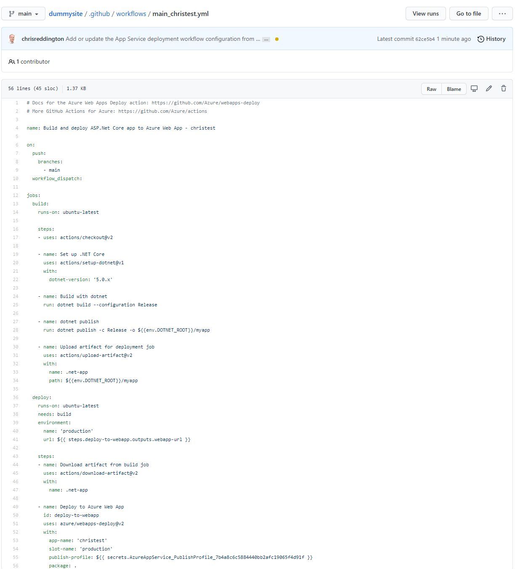Image resolution: width=515 pixels, height=569 pixels.
Task: Open the main branch selector dropdown
Action: point(23,13)
